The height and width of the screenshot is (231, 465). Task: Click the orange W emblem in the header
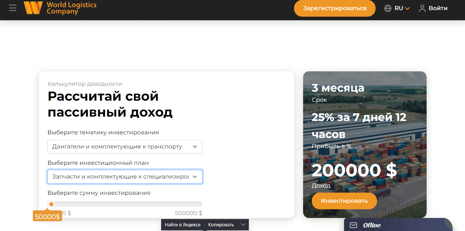pyautogui.click(x=33, y=8)
